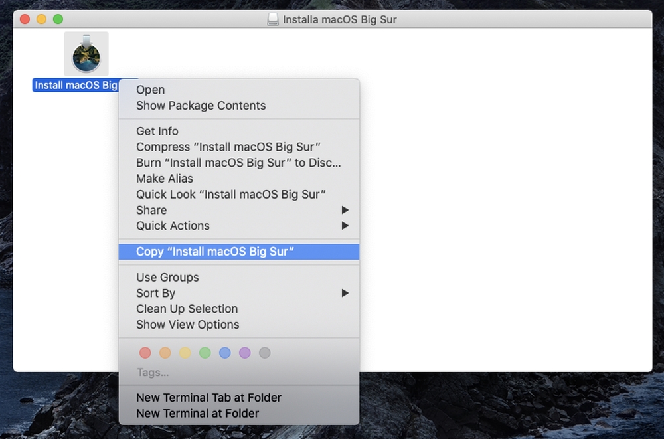Expand the Sort By submenu
This screenshot has height=439, width=664.
239,294
